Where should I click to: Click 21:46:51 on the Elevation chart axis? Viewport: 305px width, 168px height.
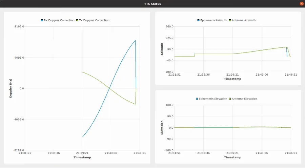click(291, 153)
